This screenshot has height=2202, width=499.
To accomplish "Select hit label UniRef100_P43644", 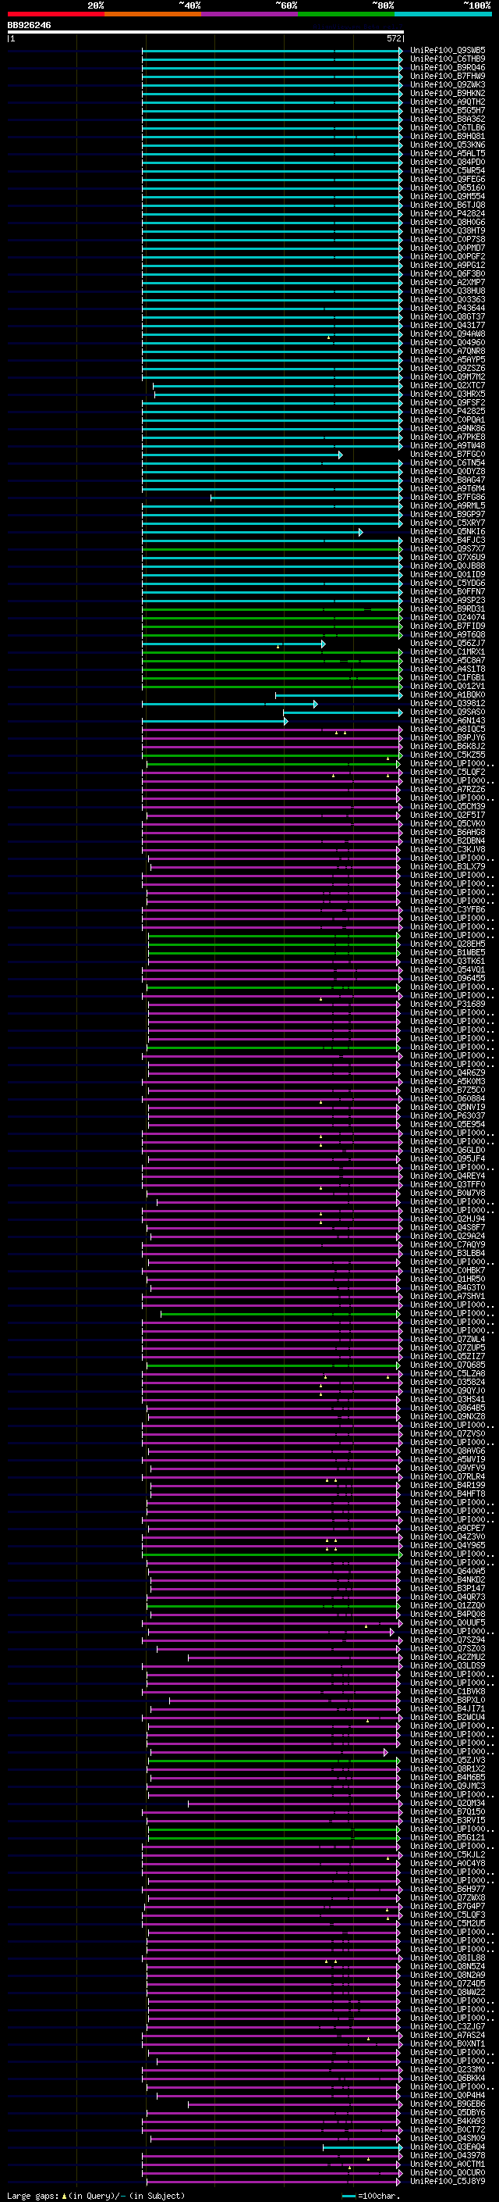I will (x=447, y=309).
